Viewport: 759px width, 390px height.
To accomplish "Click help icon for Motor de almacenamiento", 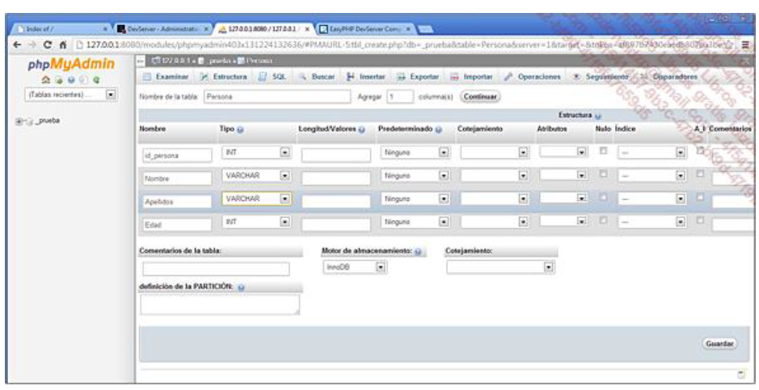I will [418, 252].
